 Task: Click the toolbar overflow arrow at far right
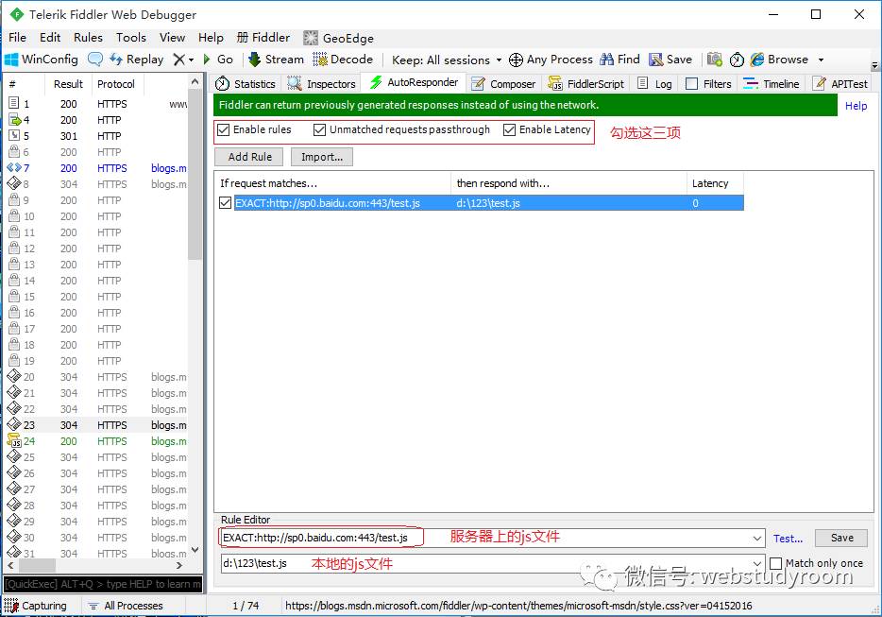(874, 65)
